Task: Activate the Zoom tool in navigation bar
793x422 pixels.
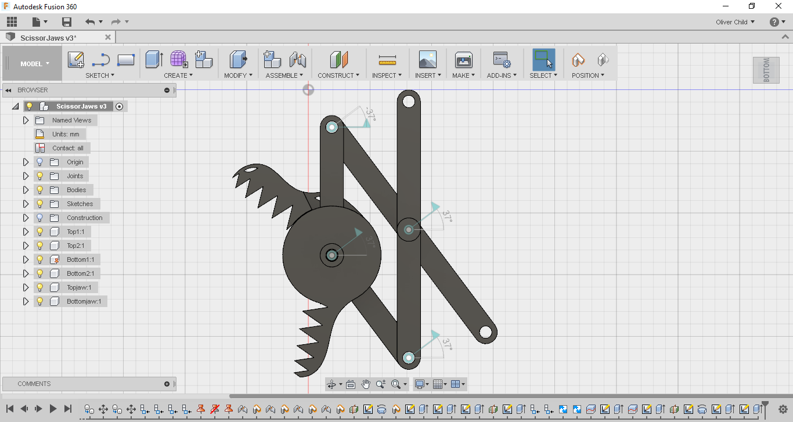Action: (381, 384)
